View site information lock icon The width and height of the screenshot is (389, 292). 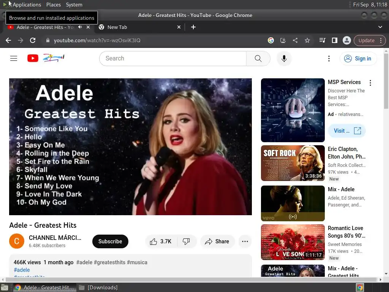click(x=48, y=40)
